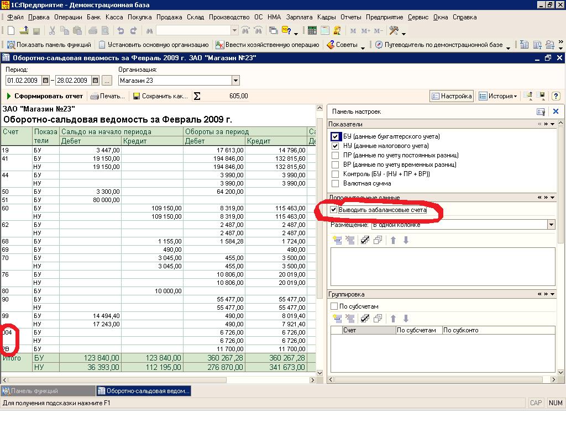Viewport: 566px width, 424px height.
Task: Click the add-row icon in Группировка section
Action: click(x=338, y=319)
